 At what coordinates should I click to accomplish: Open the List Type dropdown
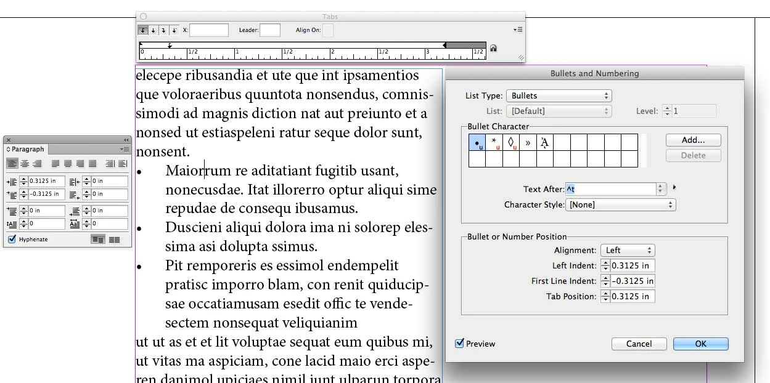point(559,95)
